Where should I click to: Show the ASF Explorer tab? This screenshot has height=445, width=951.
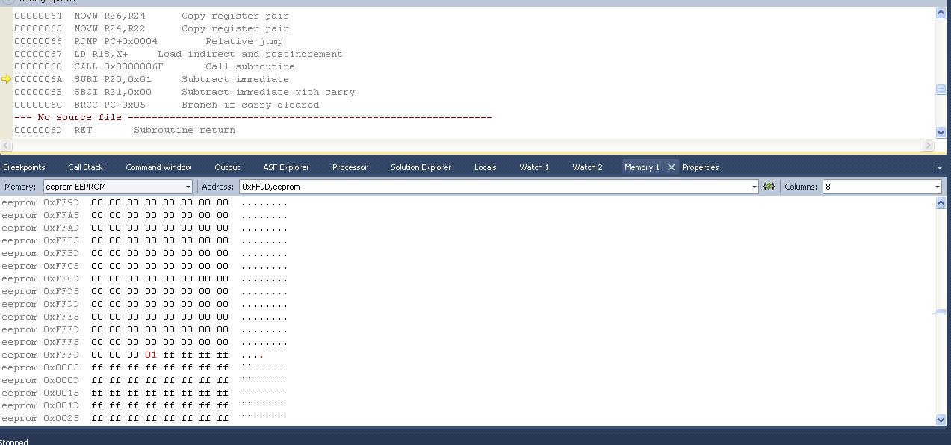pyautogui.click(x=286, y=167)
